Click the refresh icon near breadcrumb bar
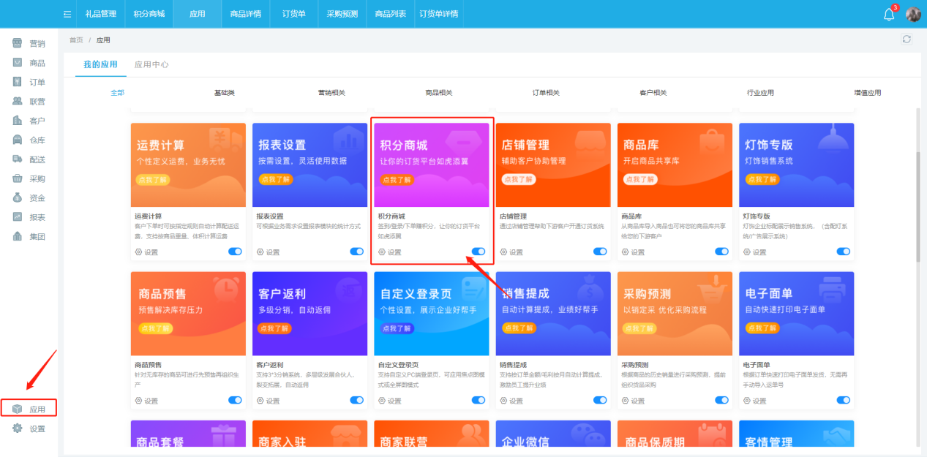The width and height of the screenshot is (927, 457). (906, 39)
